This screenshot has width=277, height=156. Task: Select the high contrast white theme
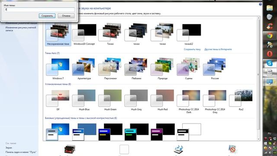(189, 132)
